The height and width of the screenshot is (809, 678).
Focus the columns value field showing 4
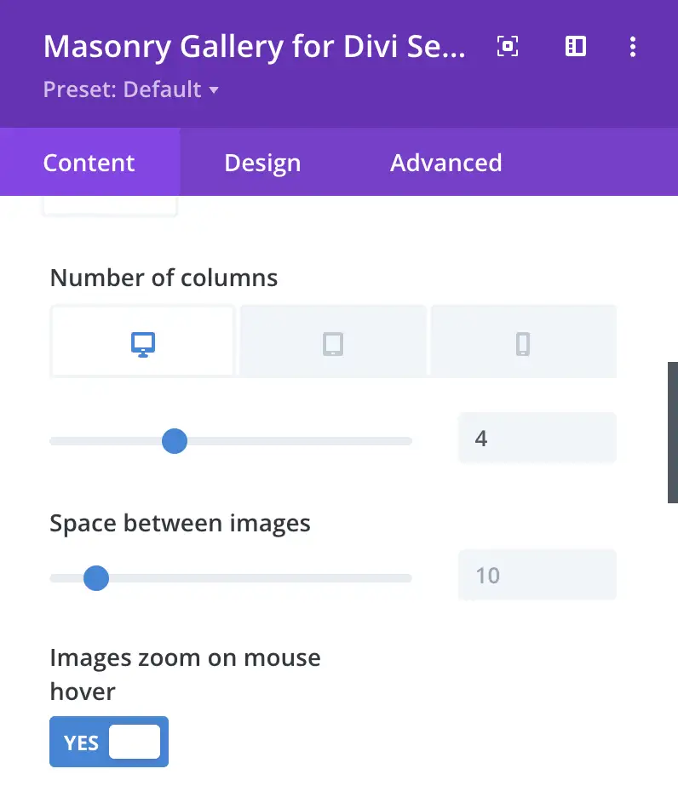(537, 439)
